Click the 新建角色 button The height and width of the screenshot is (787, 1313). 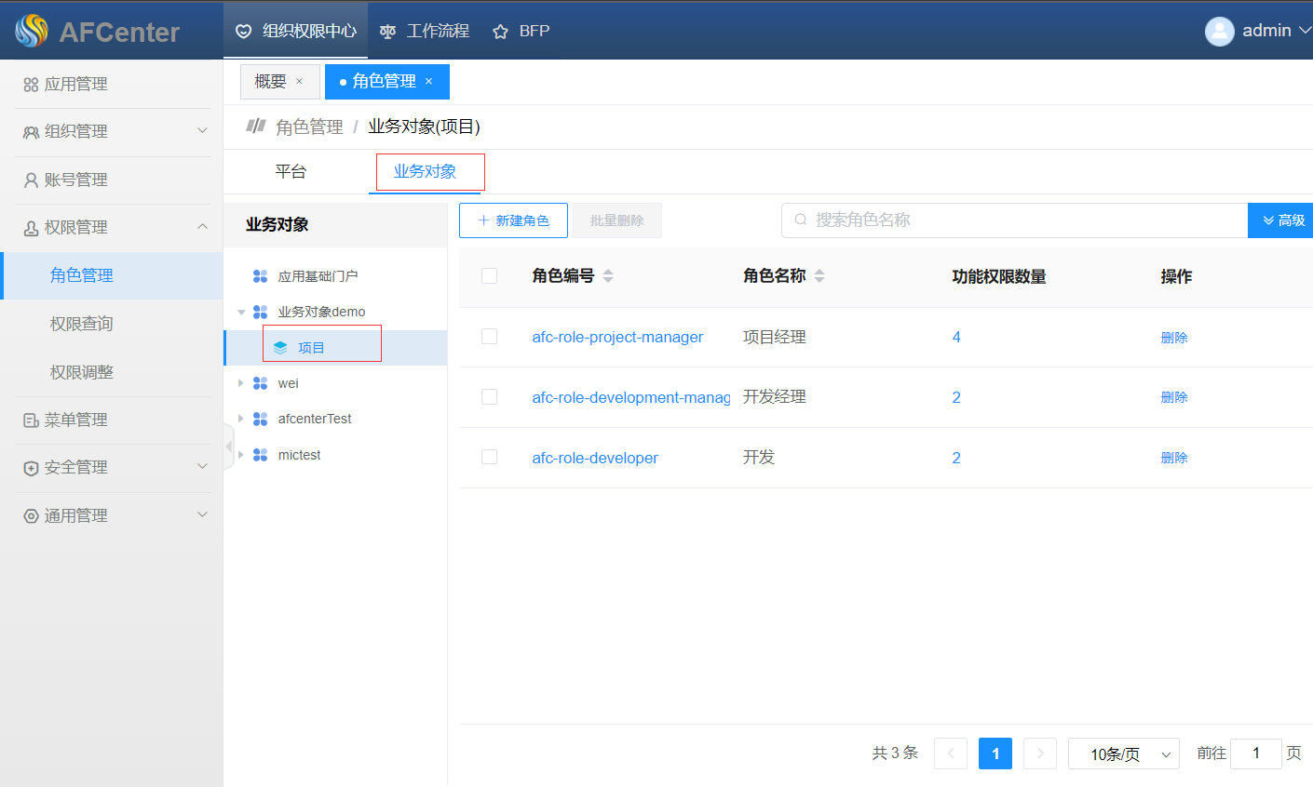coord(513,220)
